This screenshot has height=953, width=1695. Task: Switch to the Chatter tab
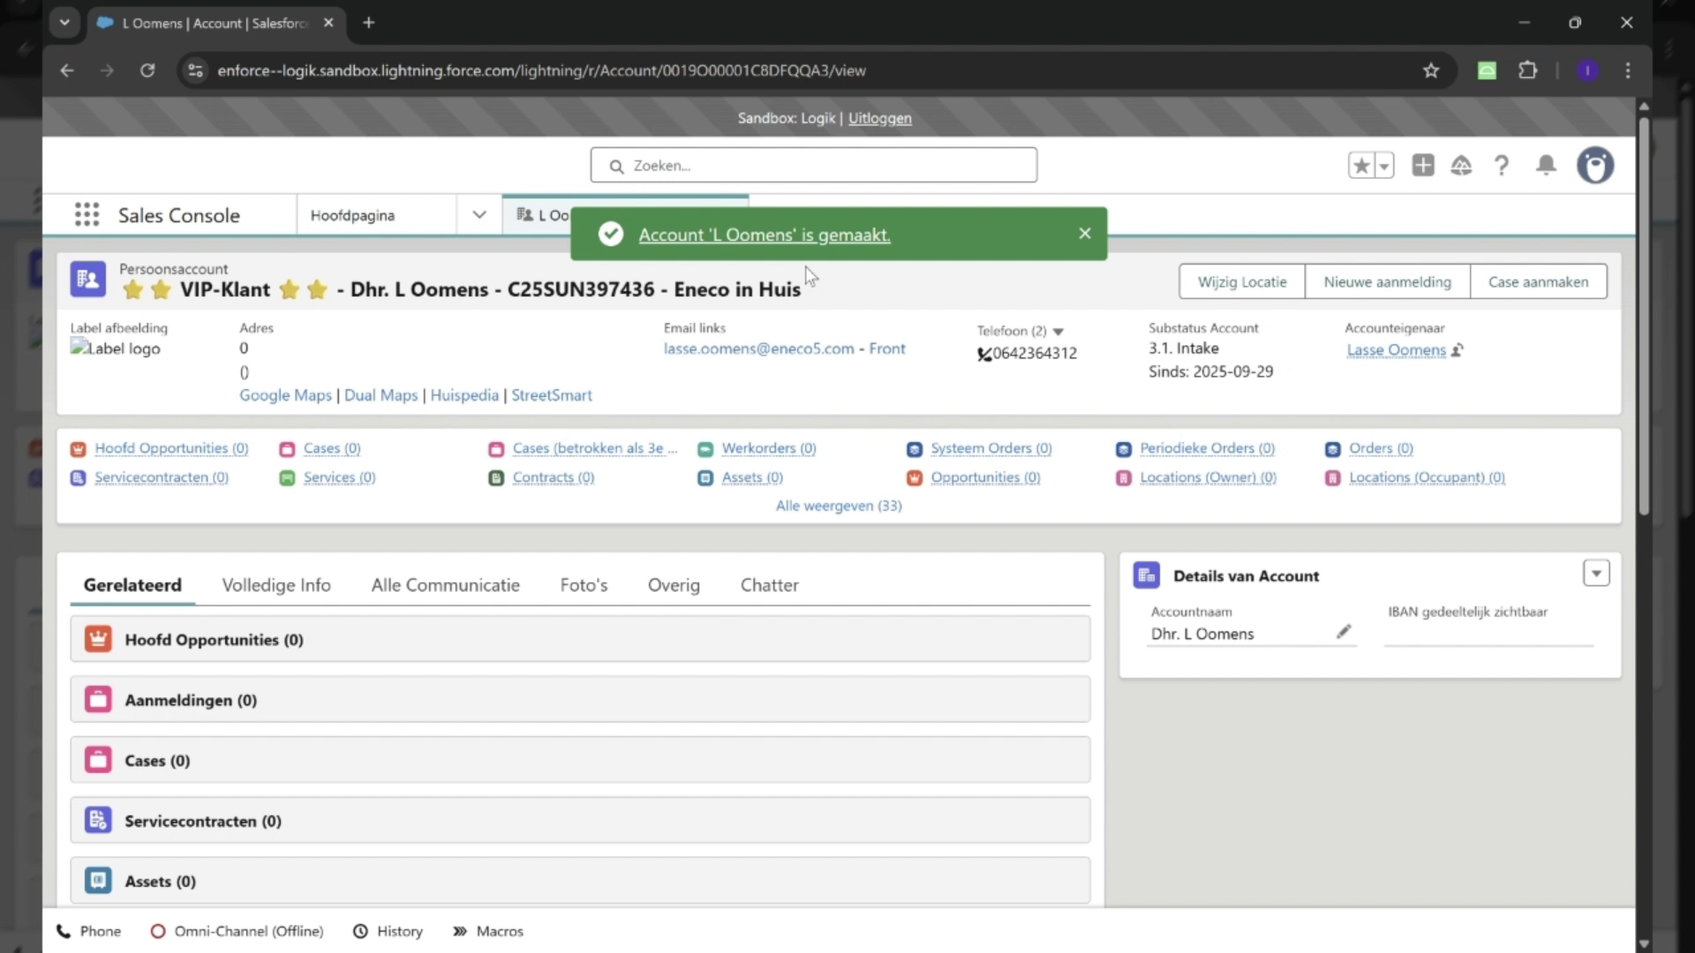point(769,584)
